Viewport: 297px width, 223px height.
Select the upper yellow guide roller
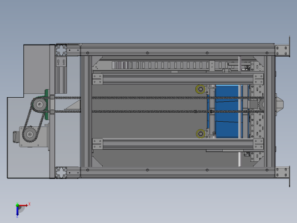click(x=200, y=89)
